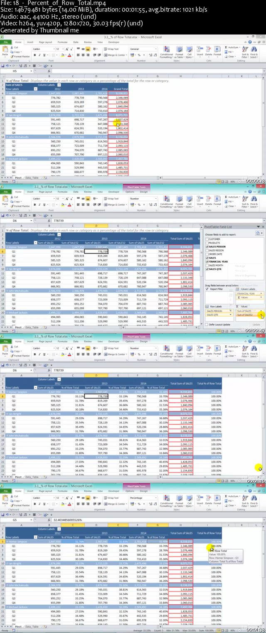Click Sort & Filter in the 00:00:23 frame

coord(245,52)
